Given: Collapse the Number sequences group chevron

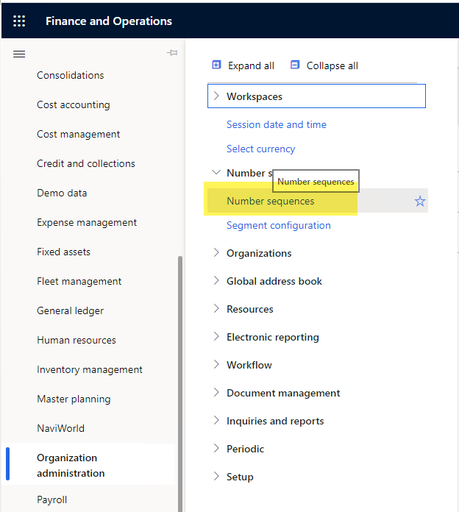Looking at the screenshot, I should (216, 172).
